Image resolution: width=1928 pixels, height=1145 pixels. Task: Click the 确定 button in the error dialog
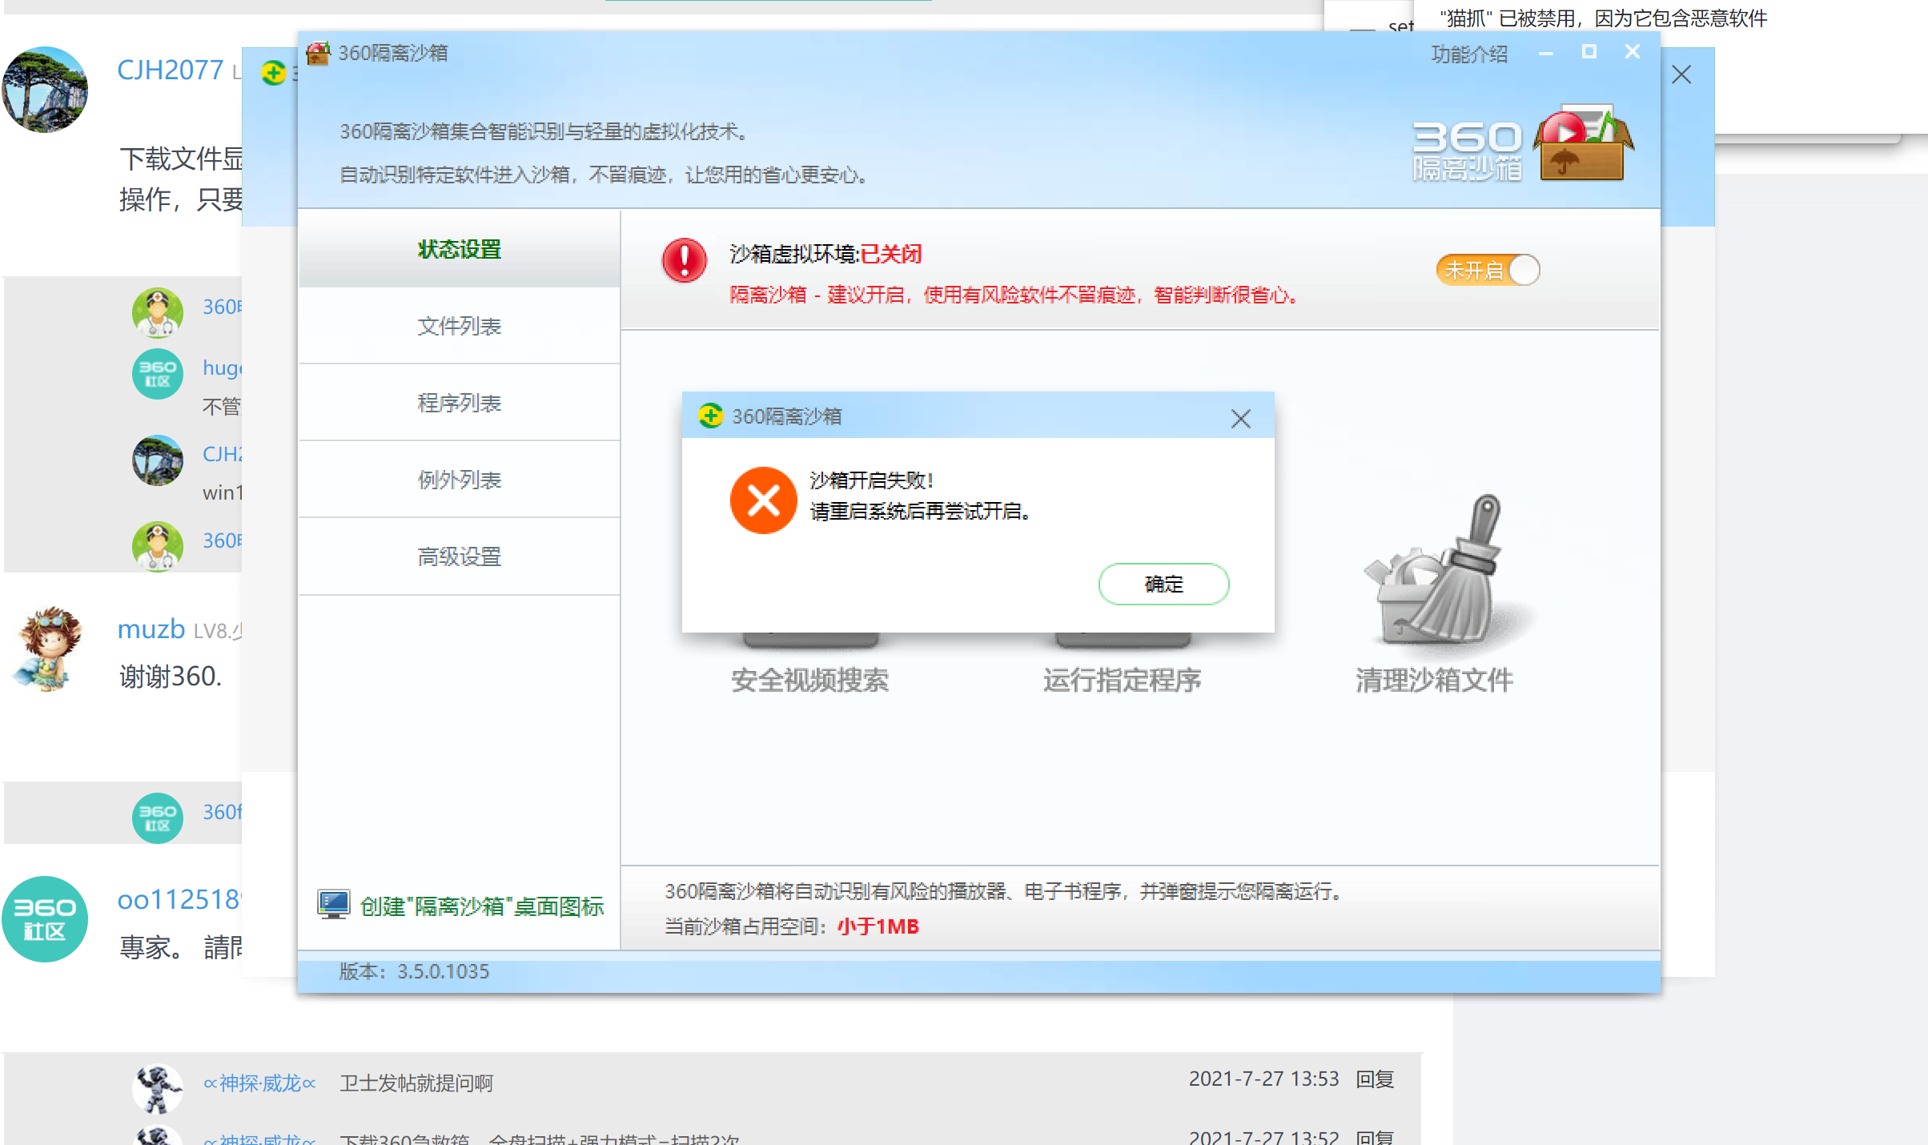pos(1163,585)
